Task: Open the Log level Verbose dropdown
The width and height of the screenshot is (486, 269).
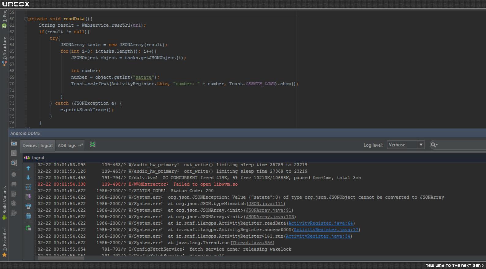Action: click(x=406, y=145)
